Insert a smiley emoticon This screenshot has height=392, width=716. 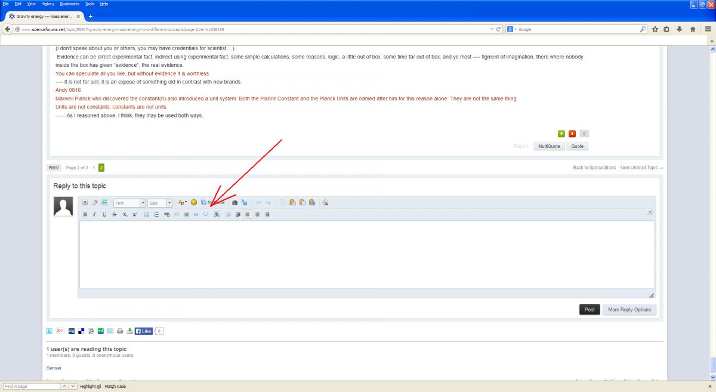click(x=194, y=203)
